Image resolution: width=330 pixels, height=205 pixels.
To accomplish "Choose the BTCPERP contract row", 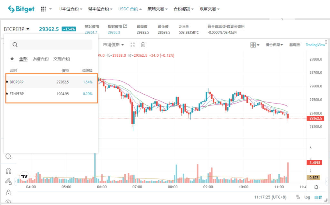I will tap(52, 82).
